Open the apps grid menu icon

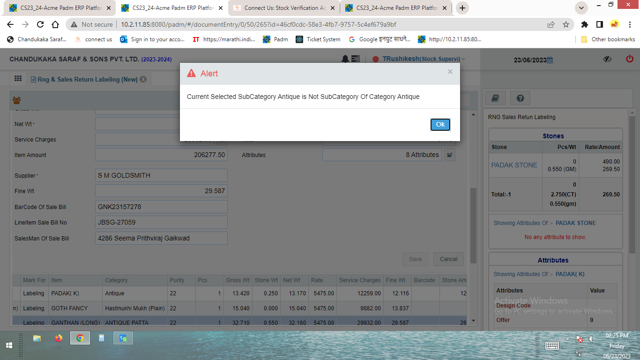[x=18, y=79]
